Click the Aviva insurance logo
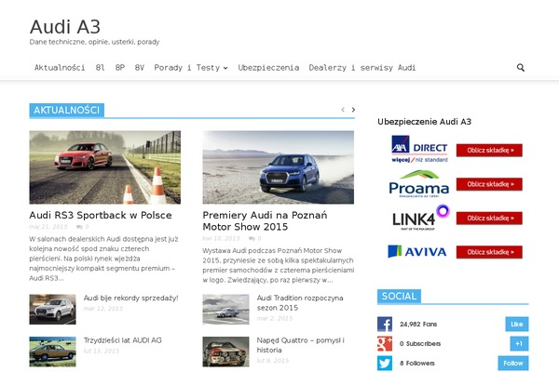This screenshot has width=559, height=372. pyautogui.click(x=419, y=252)
